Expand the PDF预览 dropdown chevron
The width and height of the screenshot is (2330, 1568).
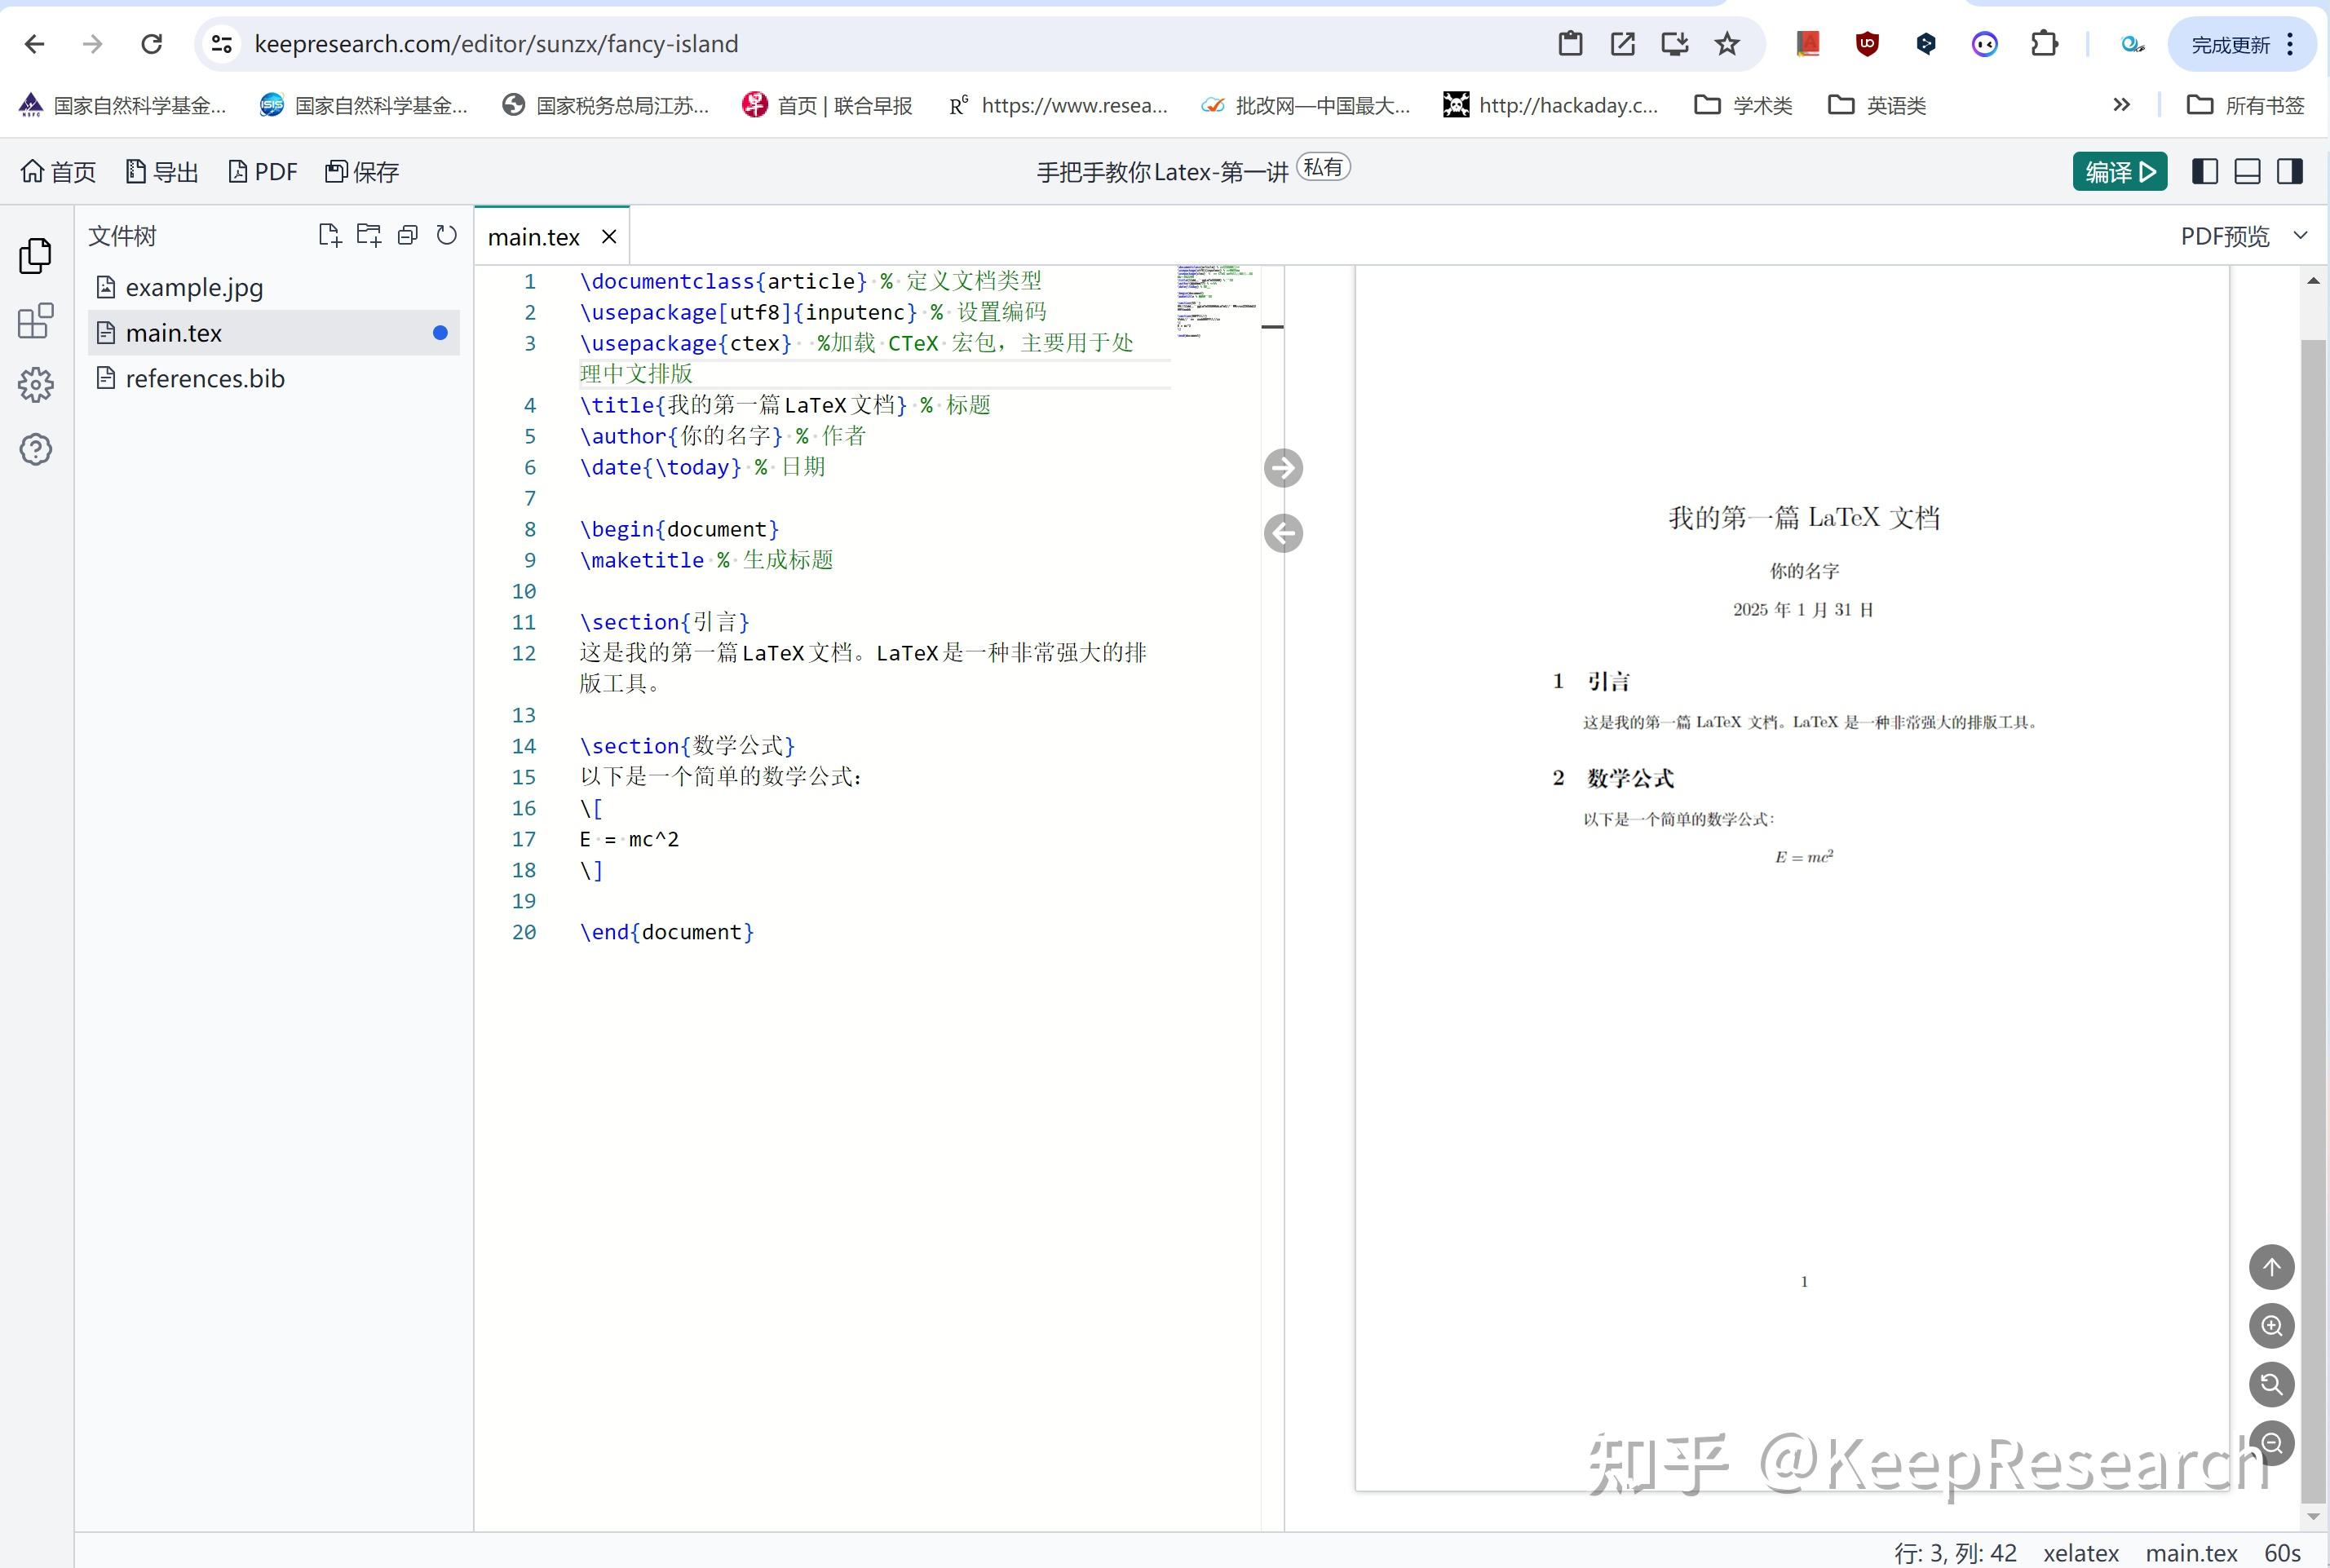tap(2300, 235)
